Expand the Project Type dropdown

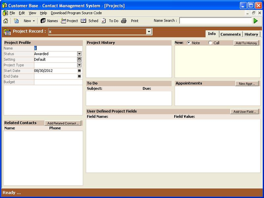(79, 65)
